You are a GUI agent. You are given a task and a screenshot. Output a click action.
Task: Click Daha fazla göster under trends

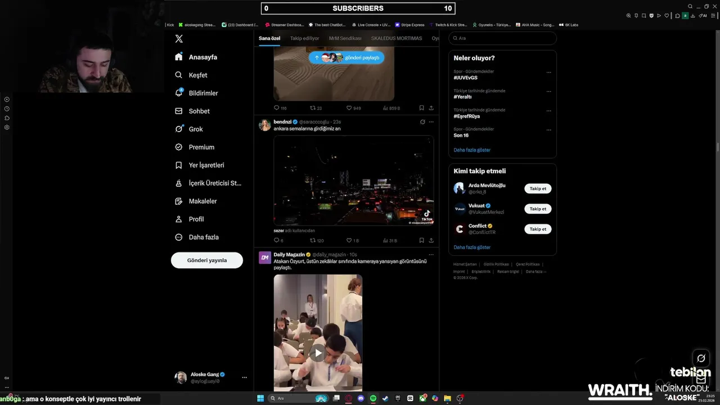[x=472, y=150]
